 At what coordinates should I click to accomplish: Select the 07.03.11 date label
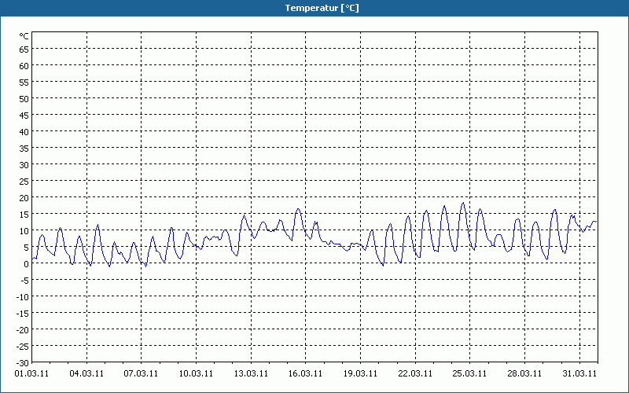coord(142,374)
